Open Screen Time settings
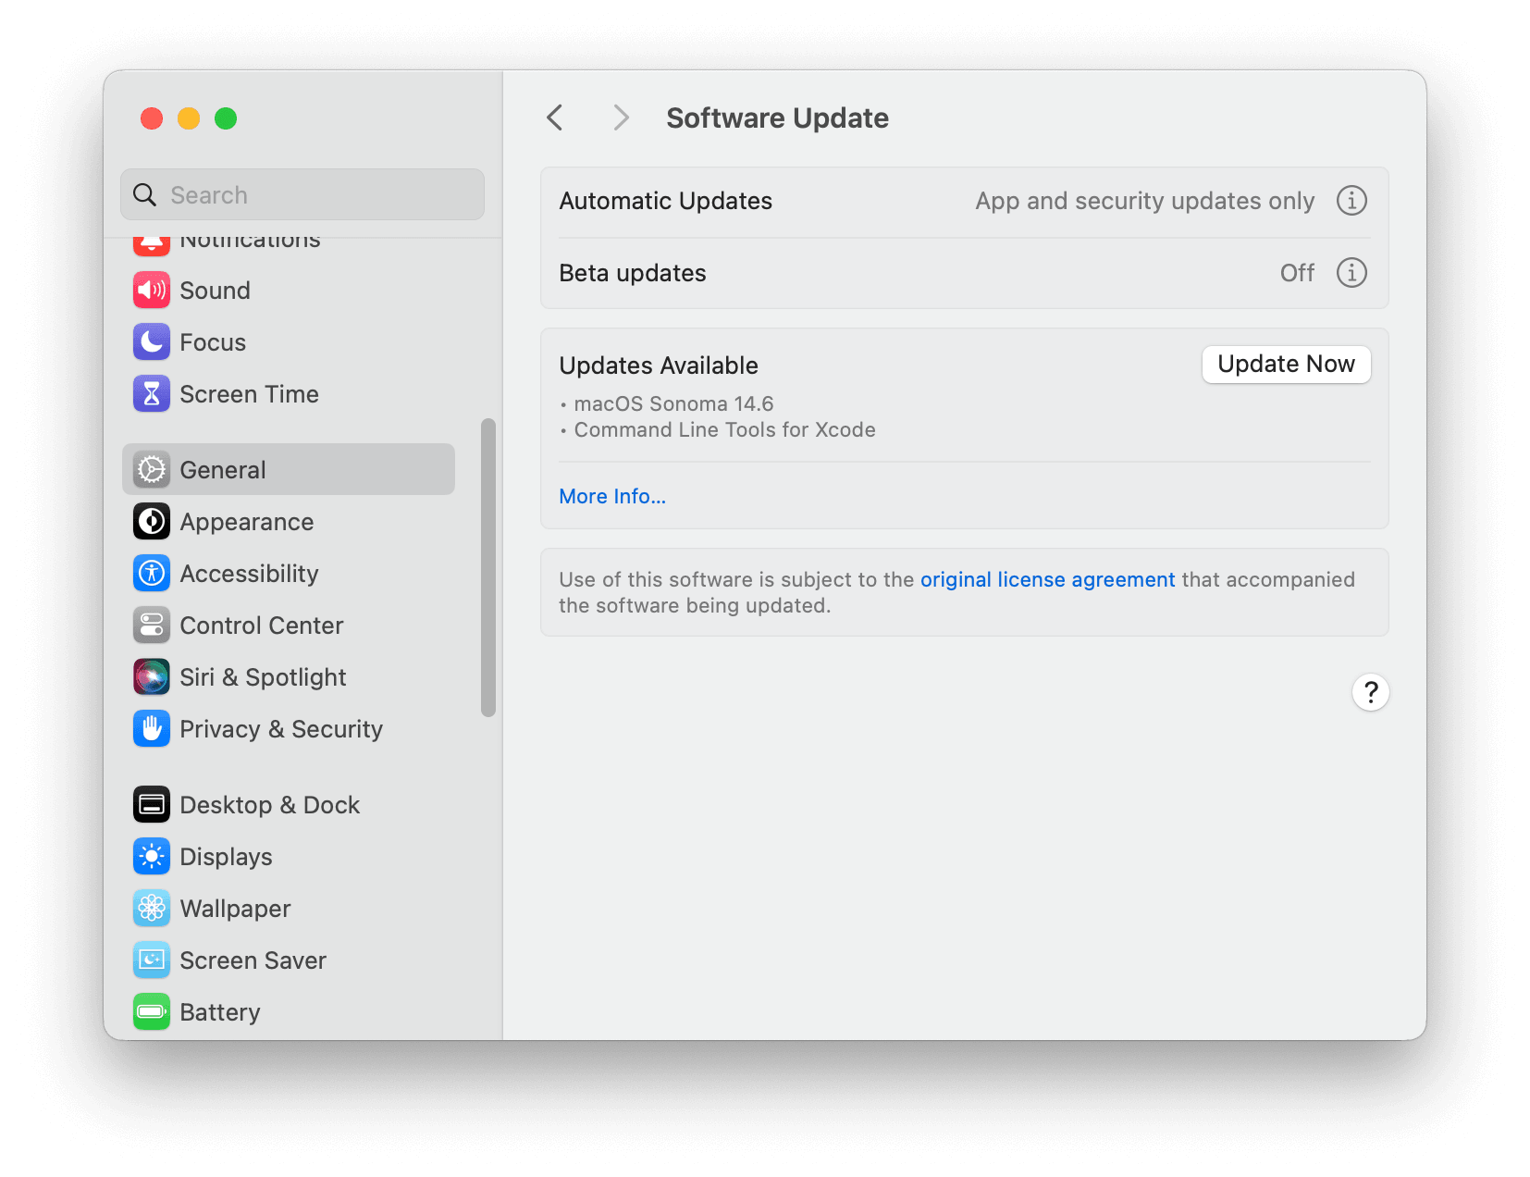Viewport: 1530px width, 1177px height. [x=249, y=393]
